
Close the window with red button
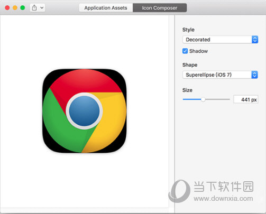pos(7,8)
